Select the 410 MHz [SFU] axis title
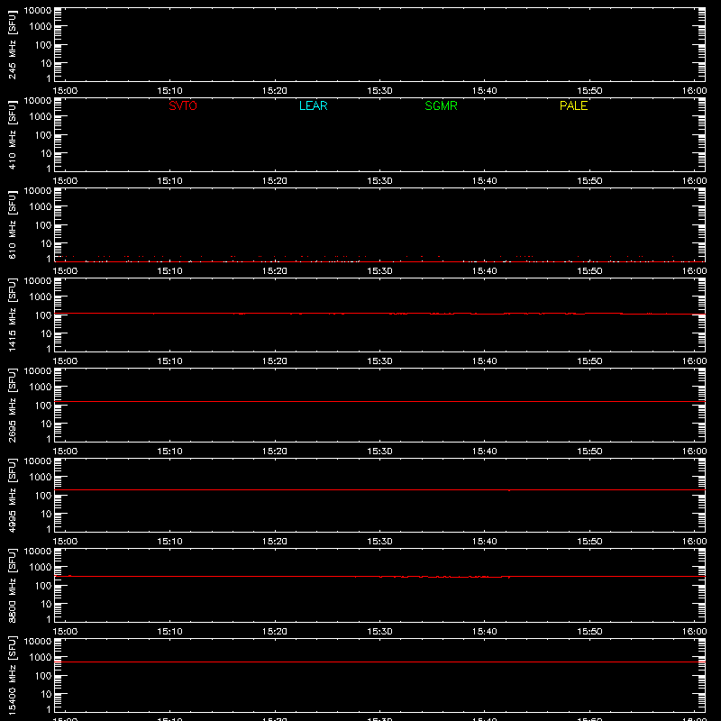Image resolution: width=721 pixels, height=721 pixels. [13, 134]
